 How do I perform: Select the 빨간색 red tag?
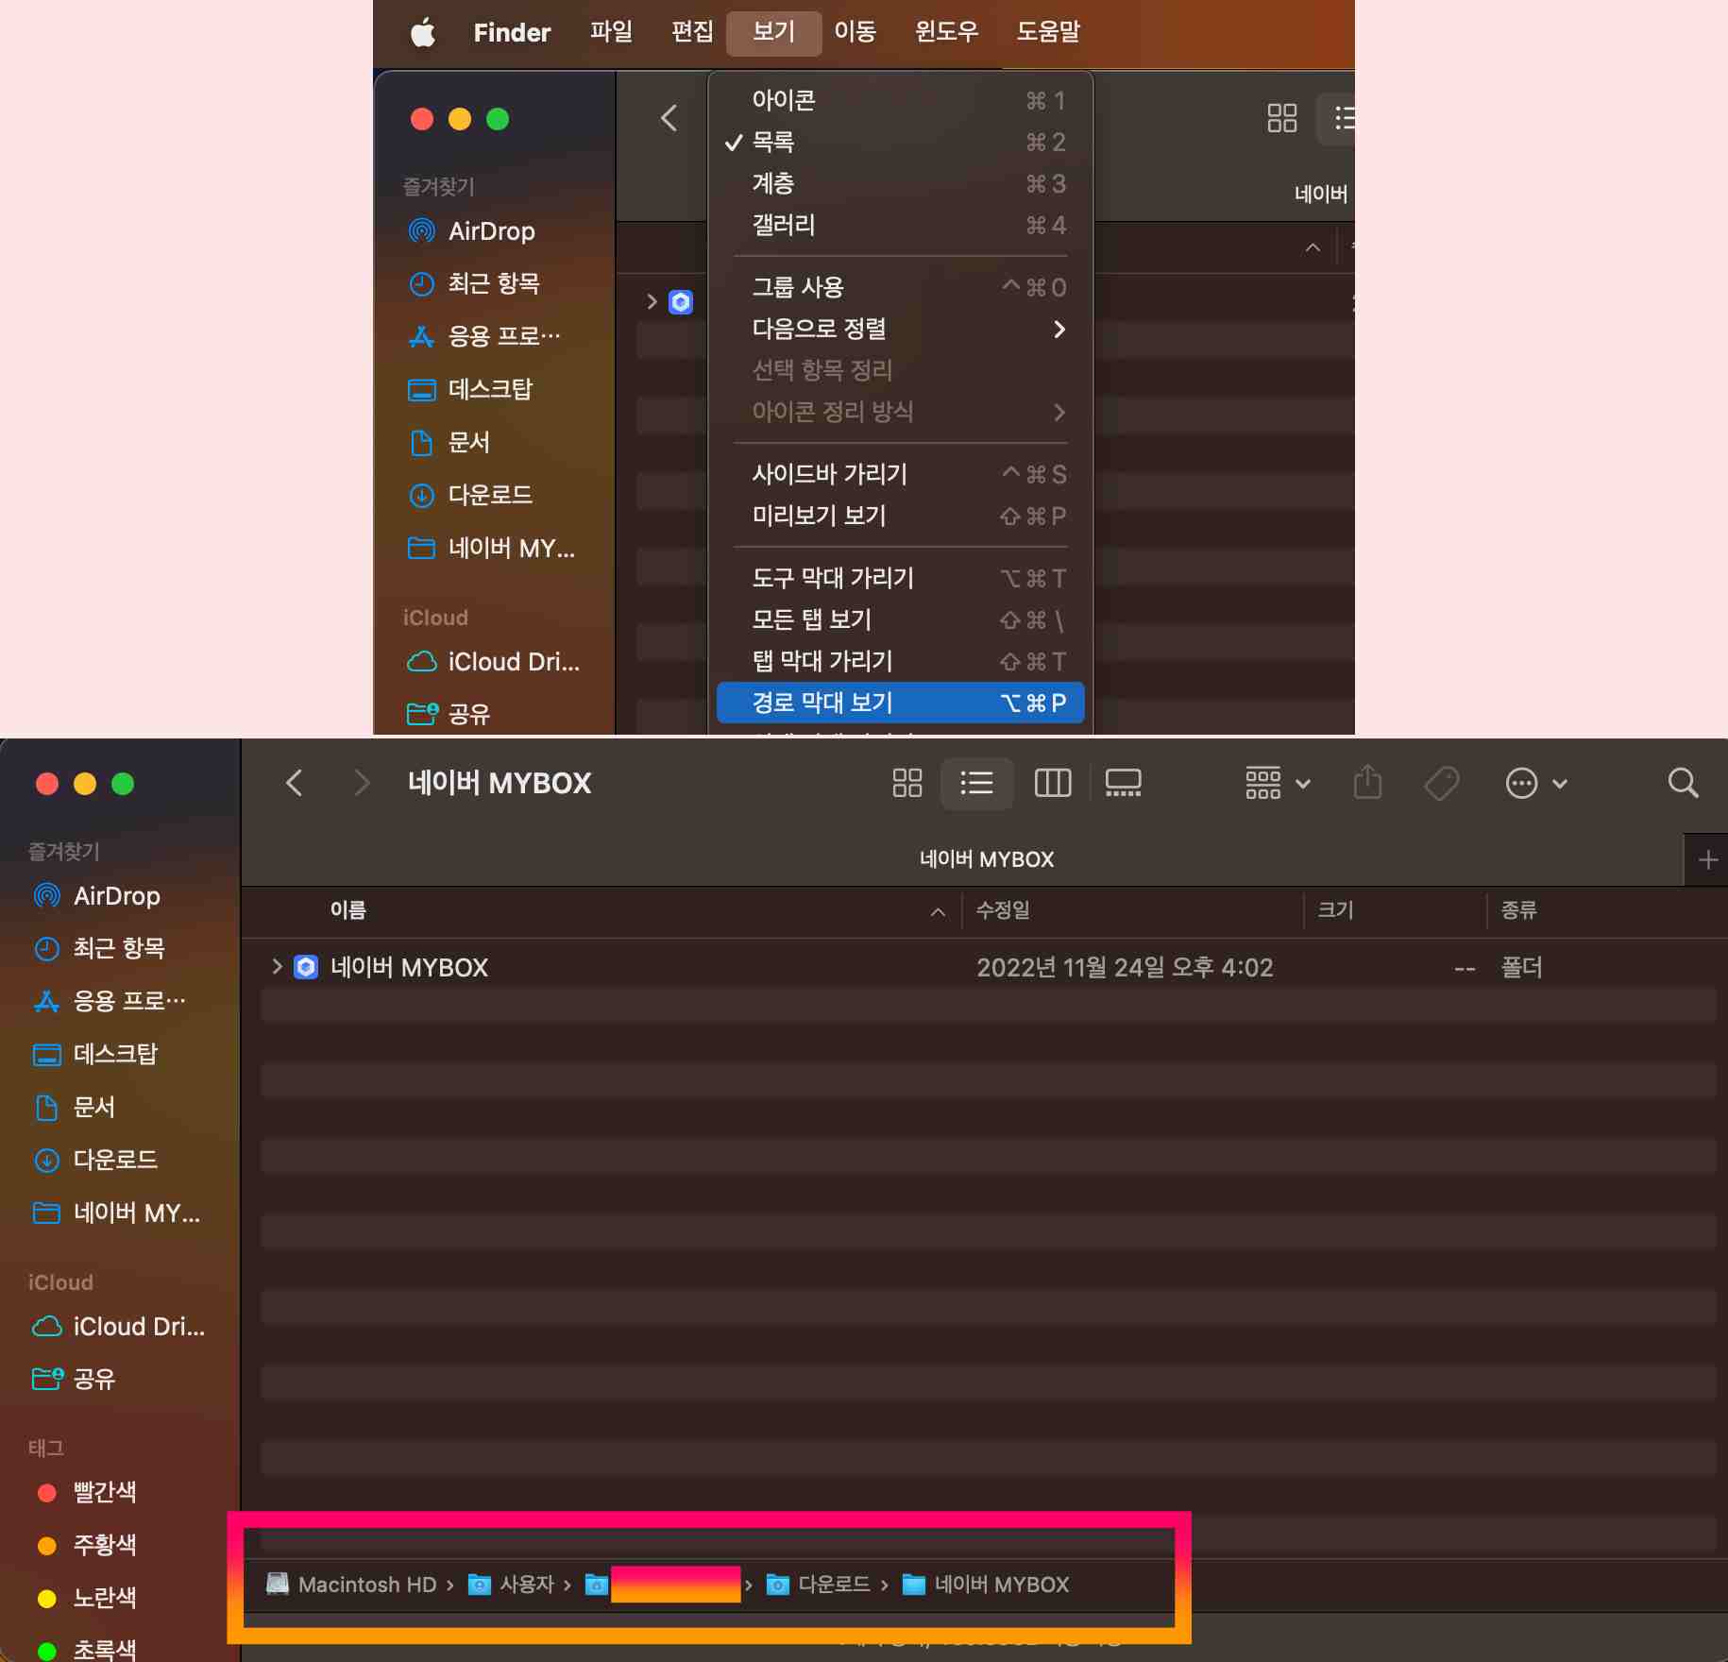point(87,1492)
